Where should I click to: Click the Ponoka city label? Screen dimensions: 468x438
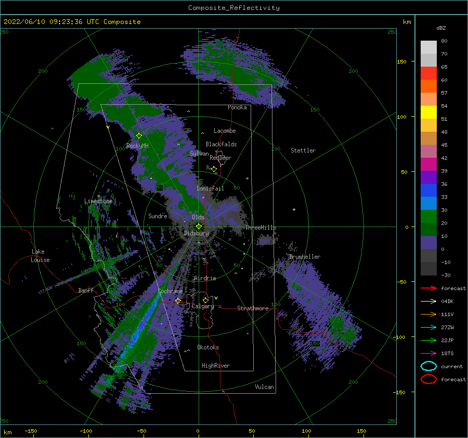click(x=237, y=107)
